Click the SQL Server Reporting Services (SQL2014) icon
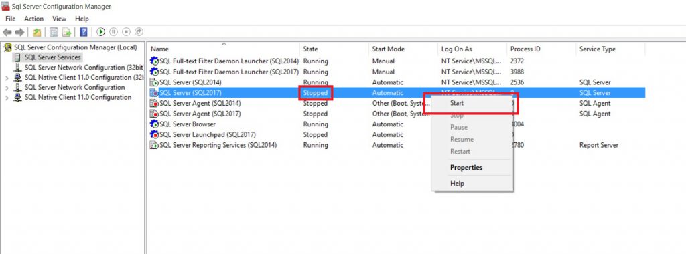Viewport: 686px width, 254px height. click(154, 145)
